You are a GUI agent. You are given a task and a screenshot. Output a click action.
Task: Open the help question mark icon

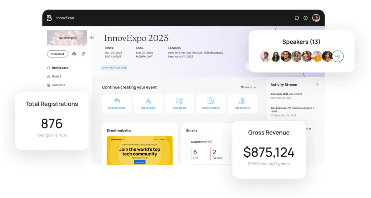pos(305,18)
